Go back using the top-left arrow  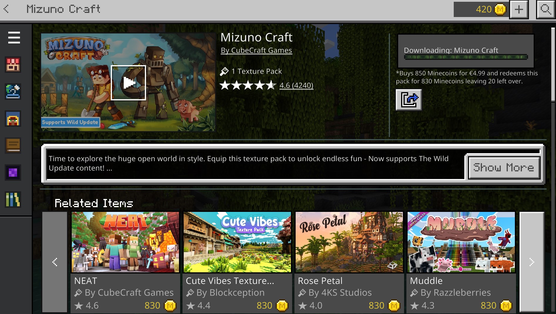coord(6,9)
